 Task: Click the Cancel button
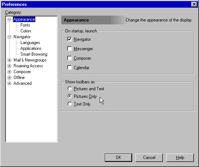[x=149, y=158]
